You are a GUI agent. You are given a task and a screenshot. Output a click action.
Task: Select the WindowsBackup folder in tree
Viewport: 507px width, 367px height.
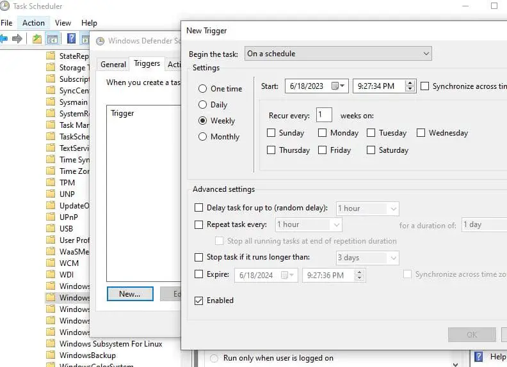(x=87, y=355)
